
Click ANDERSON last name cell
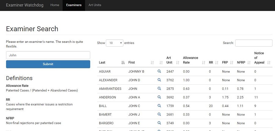107,97
